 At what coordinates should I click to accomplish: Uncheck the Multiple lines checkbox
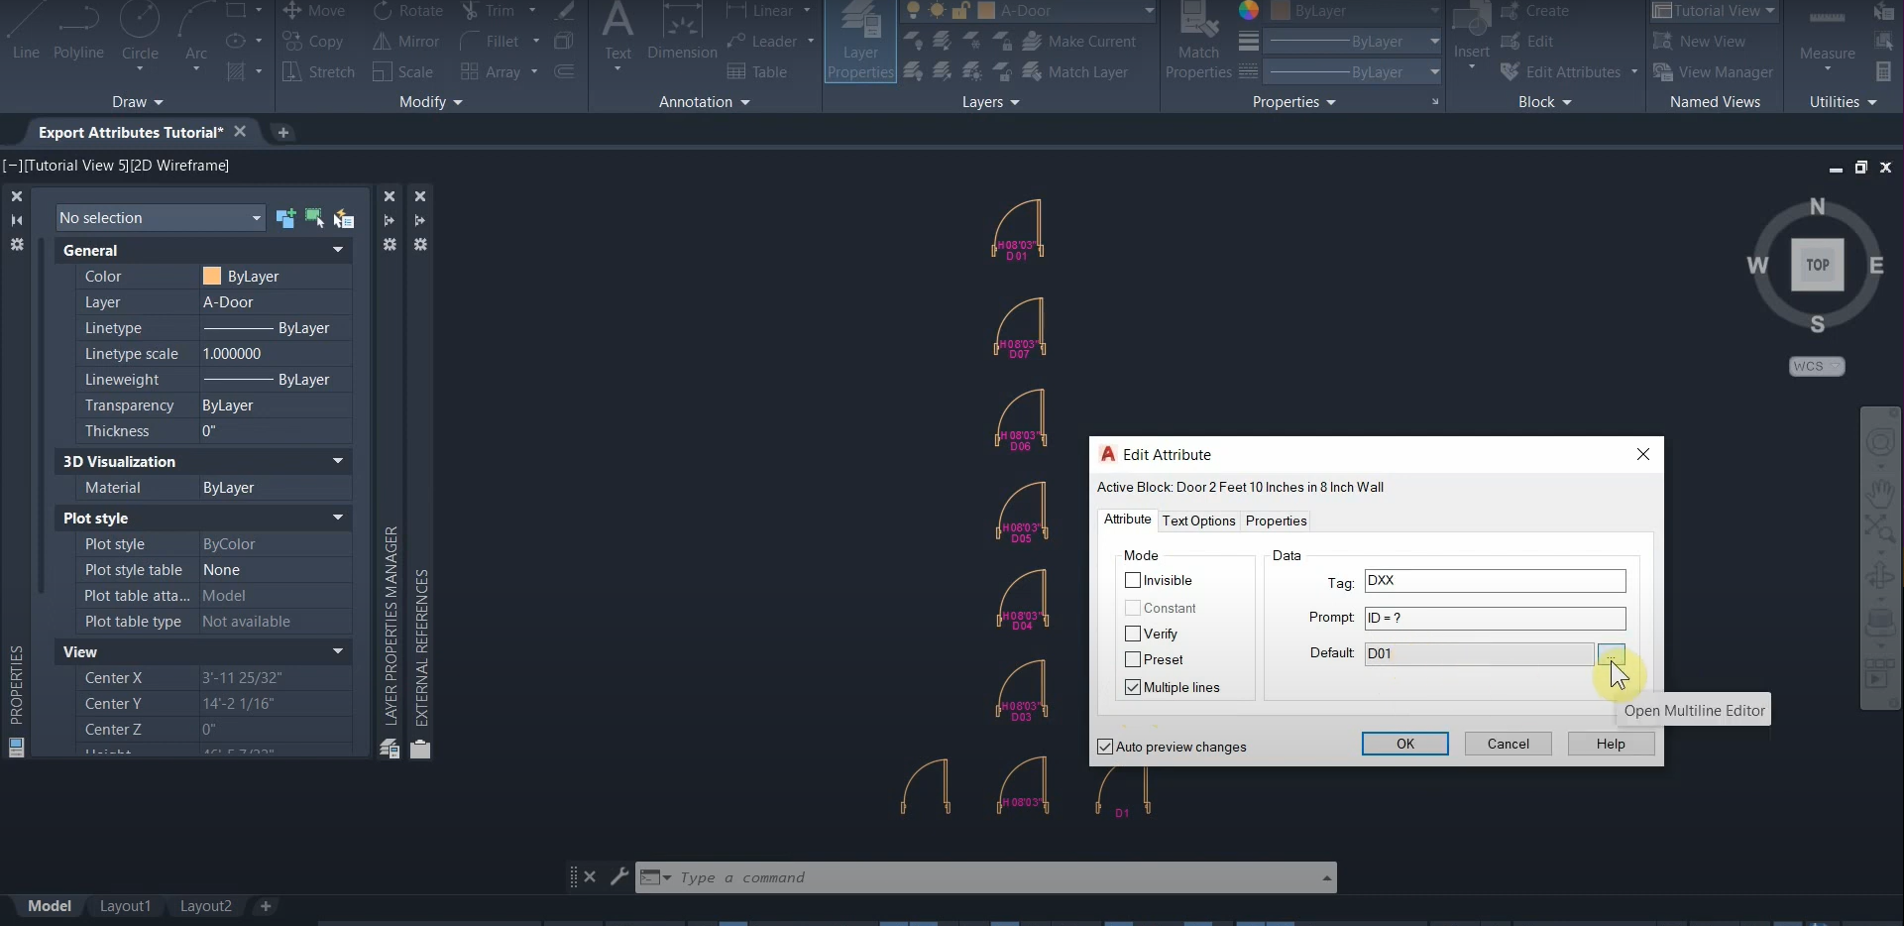click(1133, 687)
